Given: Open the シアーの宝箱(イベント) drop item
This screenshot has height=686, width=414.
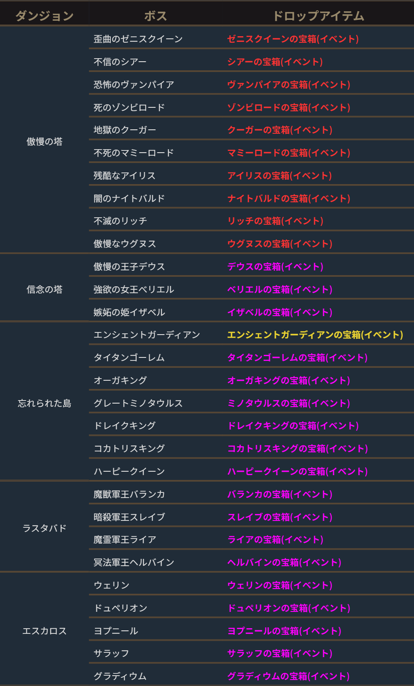Looking at the screenshot, I should pos(275,62).
